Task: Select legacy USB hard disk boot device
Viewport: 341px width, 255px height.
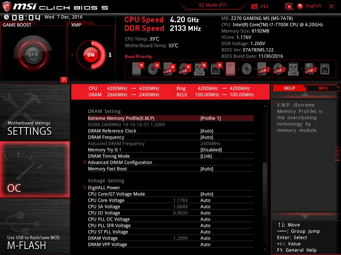Action: click(x=262, y=69)
